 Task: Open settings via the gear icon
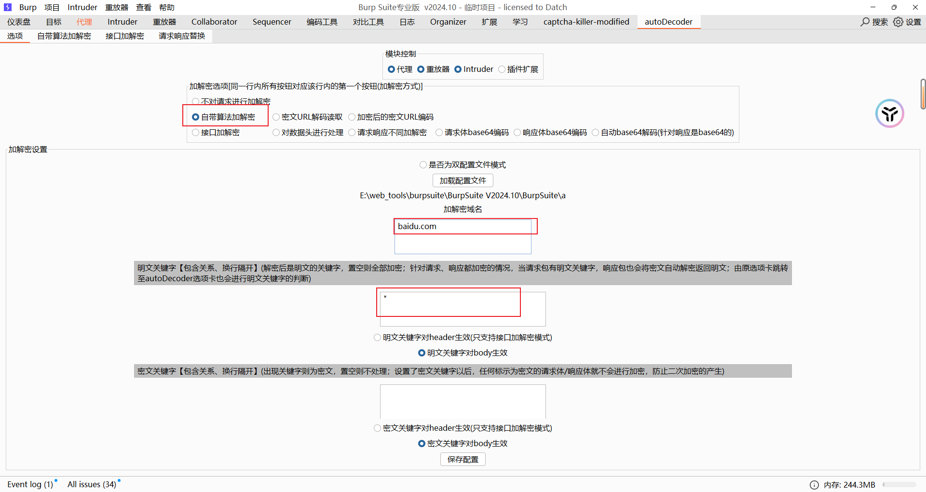[x=898, y=22]
